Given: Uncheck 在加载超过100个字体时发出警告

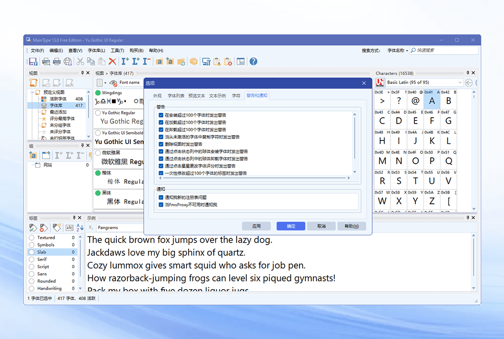Looking at the screenshot, I should (x=161, y=123).
